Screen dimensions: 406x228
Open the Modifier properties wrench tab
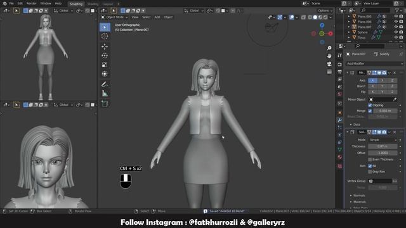pyautogui.click(x=340, y=120)
